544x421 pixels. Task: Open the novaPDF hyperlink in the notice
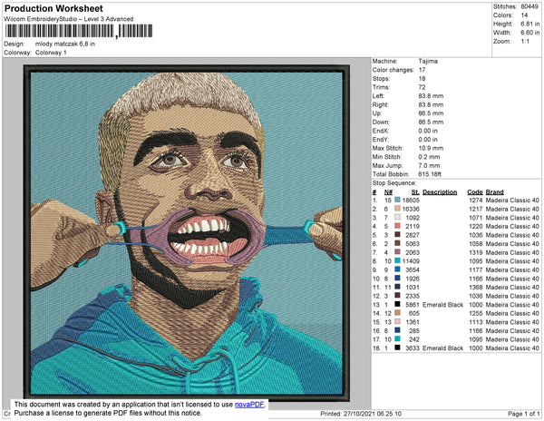249,405
